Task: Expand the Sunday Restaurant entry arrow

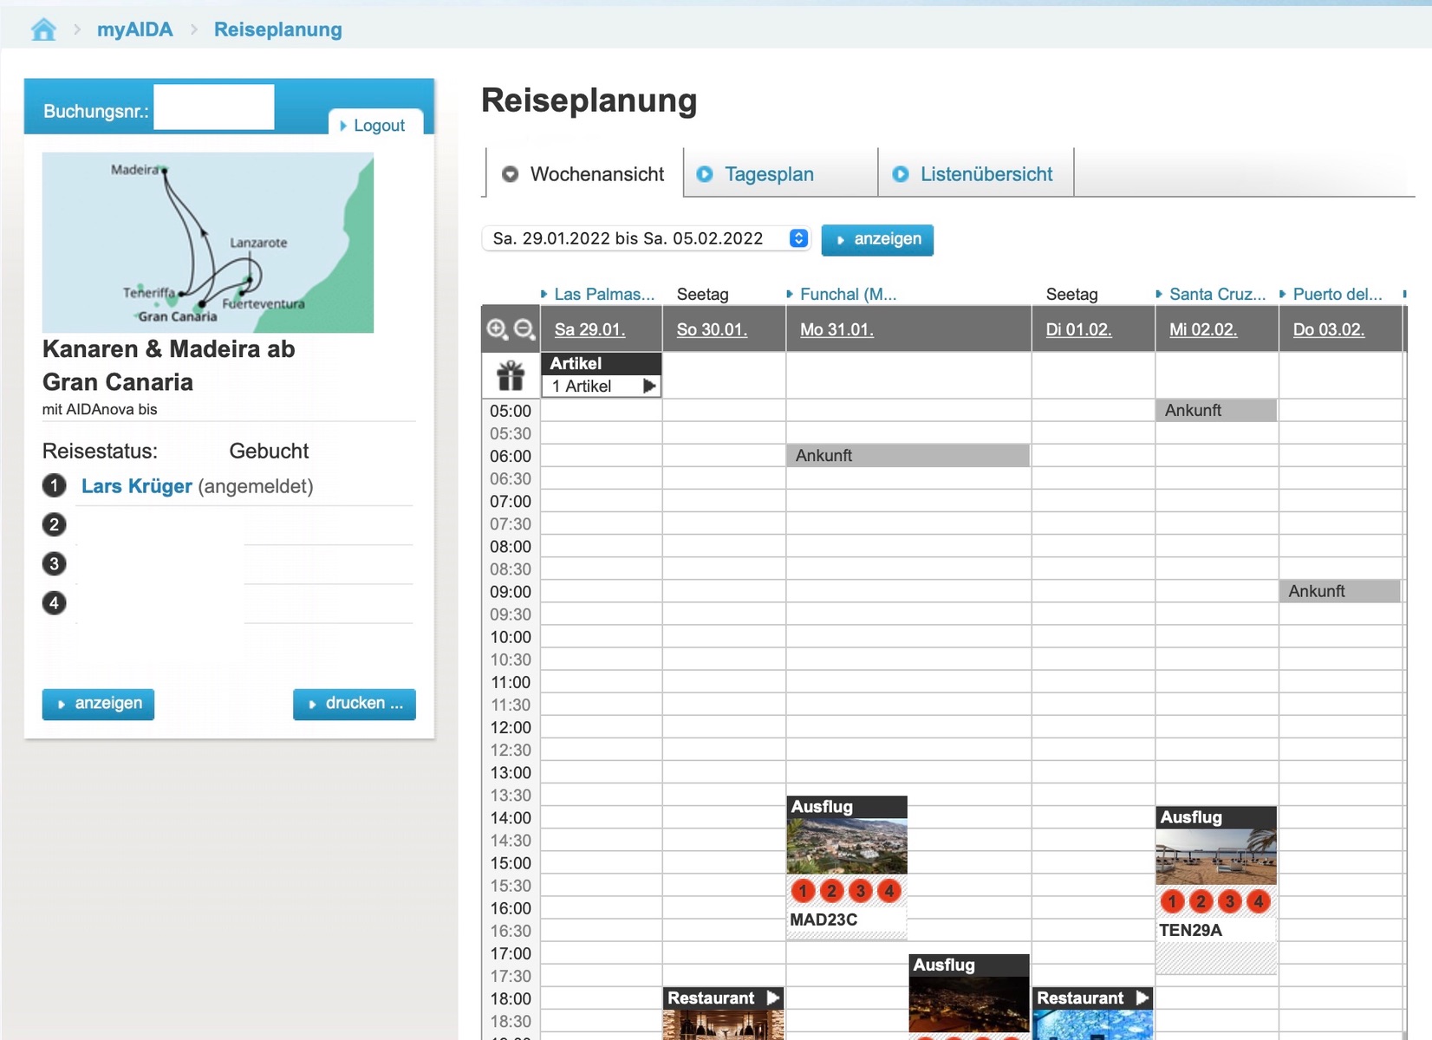Action: [x=772, y=998]
